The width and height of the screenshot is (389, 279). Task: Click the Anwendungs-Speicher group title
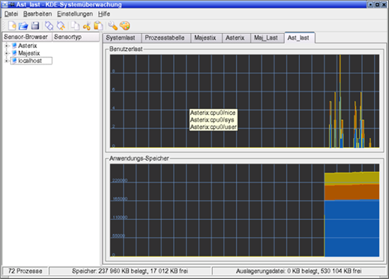[x=139, y=158]
